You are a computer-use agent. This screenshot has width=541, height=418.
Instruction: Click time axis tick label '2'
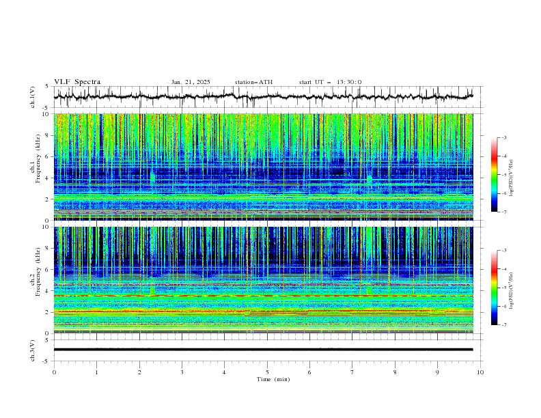pos(139,372)
